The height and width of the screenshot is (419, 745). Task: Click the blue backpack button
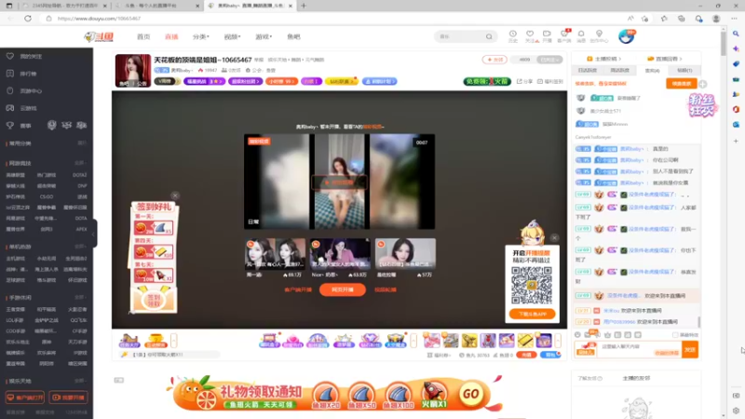coord(550,355)
